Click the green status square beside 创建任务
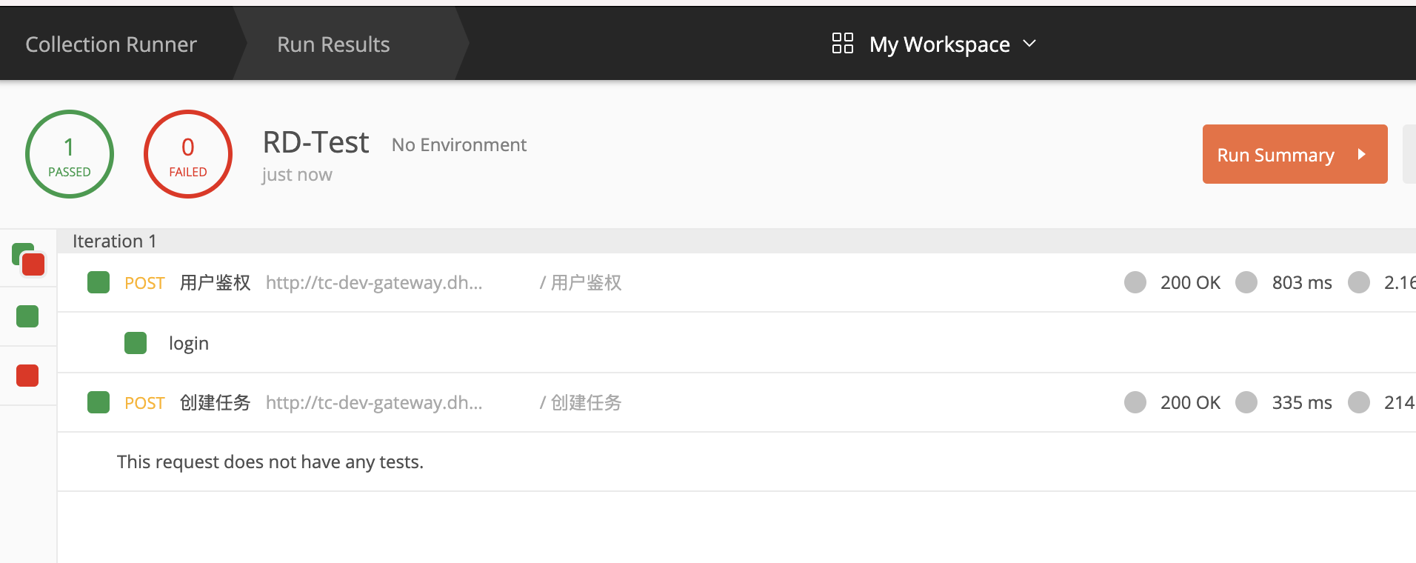The width and height of the screenshot is (1416, 563). coord(98,402)
